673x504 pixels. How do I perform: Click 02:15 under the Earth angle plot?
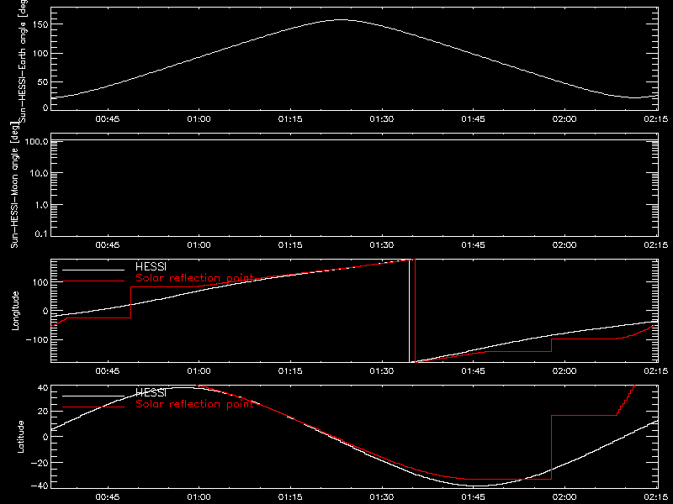[656, 118]
